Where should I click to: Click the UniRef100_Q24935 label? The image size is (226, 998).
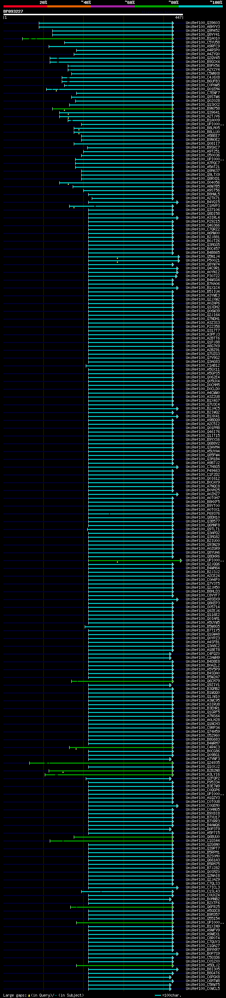(202, 763)
